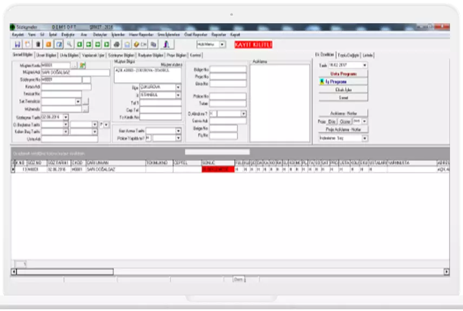The height and width of the screenshot is (311, 463).
Task: Switch to the Kontrol tab
Action: coord(196,55)
